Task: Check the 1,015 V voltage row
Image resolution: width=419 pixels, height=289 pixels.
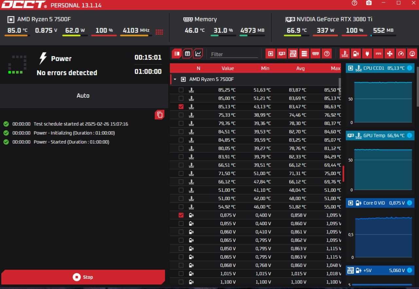Action: point(181,274)
